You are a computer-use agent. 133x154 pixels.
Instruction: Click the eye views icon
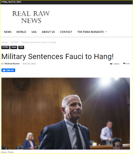(x=111, y=64)
